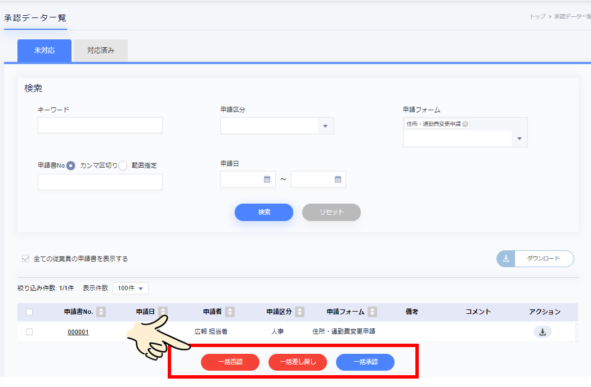Switch to the 未対応 tab
The width and height of the screenshot is (591, 387).
click(x=44, y=50)
